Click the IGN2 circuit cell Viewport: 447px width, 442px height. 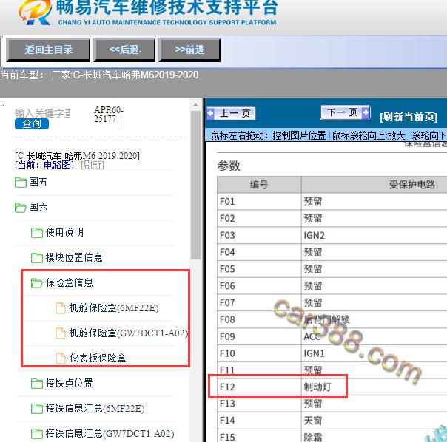(374, 236)
